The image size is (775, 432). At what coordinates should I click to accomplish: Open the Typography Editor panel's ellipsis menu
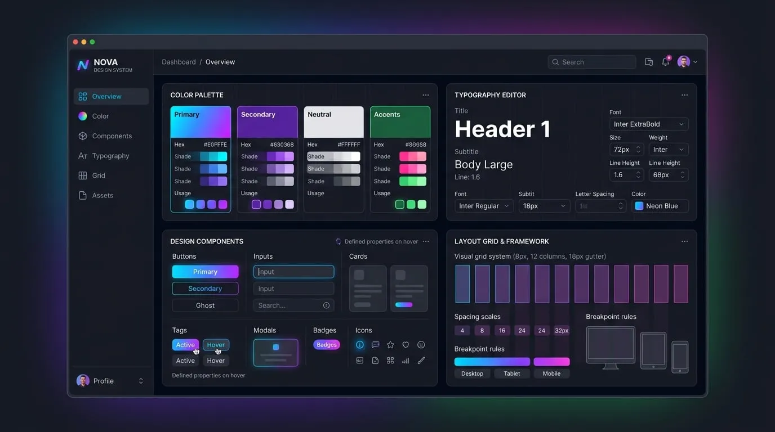[x=685, y=95]
